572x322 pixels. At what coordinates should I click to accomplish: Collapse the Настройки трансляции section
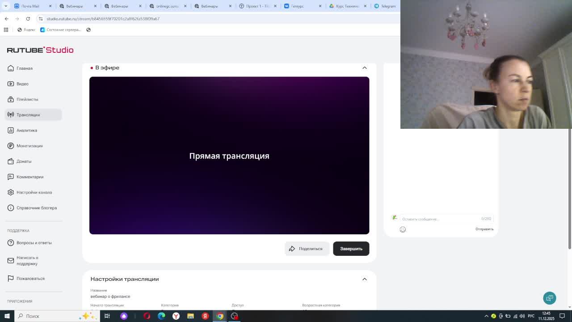[x=364, y=279]
